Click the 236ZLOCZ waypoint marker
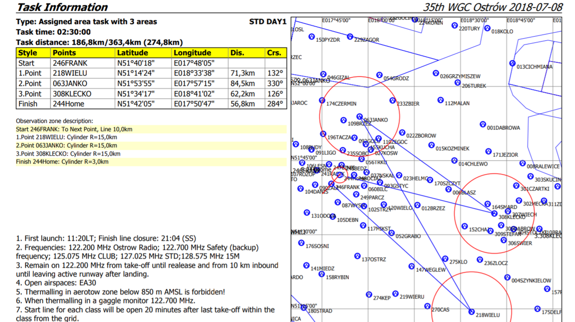Screen dimensions: 575x322 (480, 260)
